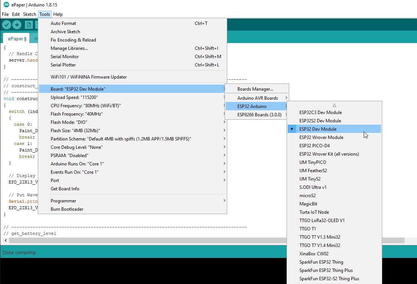
Task: Click Burn Bootloader
Action: (67, 209)
